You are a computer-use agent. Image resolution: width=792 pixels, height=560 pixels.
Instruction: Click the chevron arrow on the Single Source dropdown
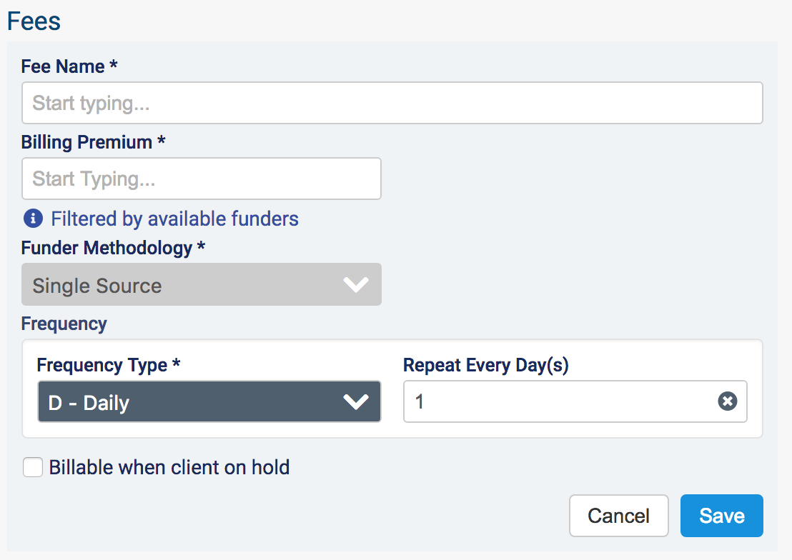click(355, 285)
